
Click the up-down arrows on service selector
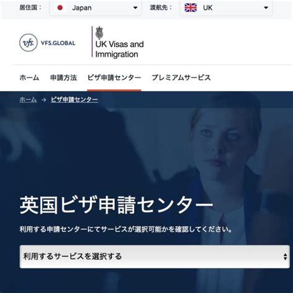[x=285, y=257]
